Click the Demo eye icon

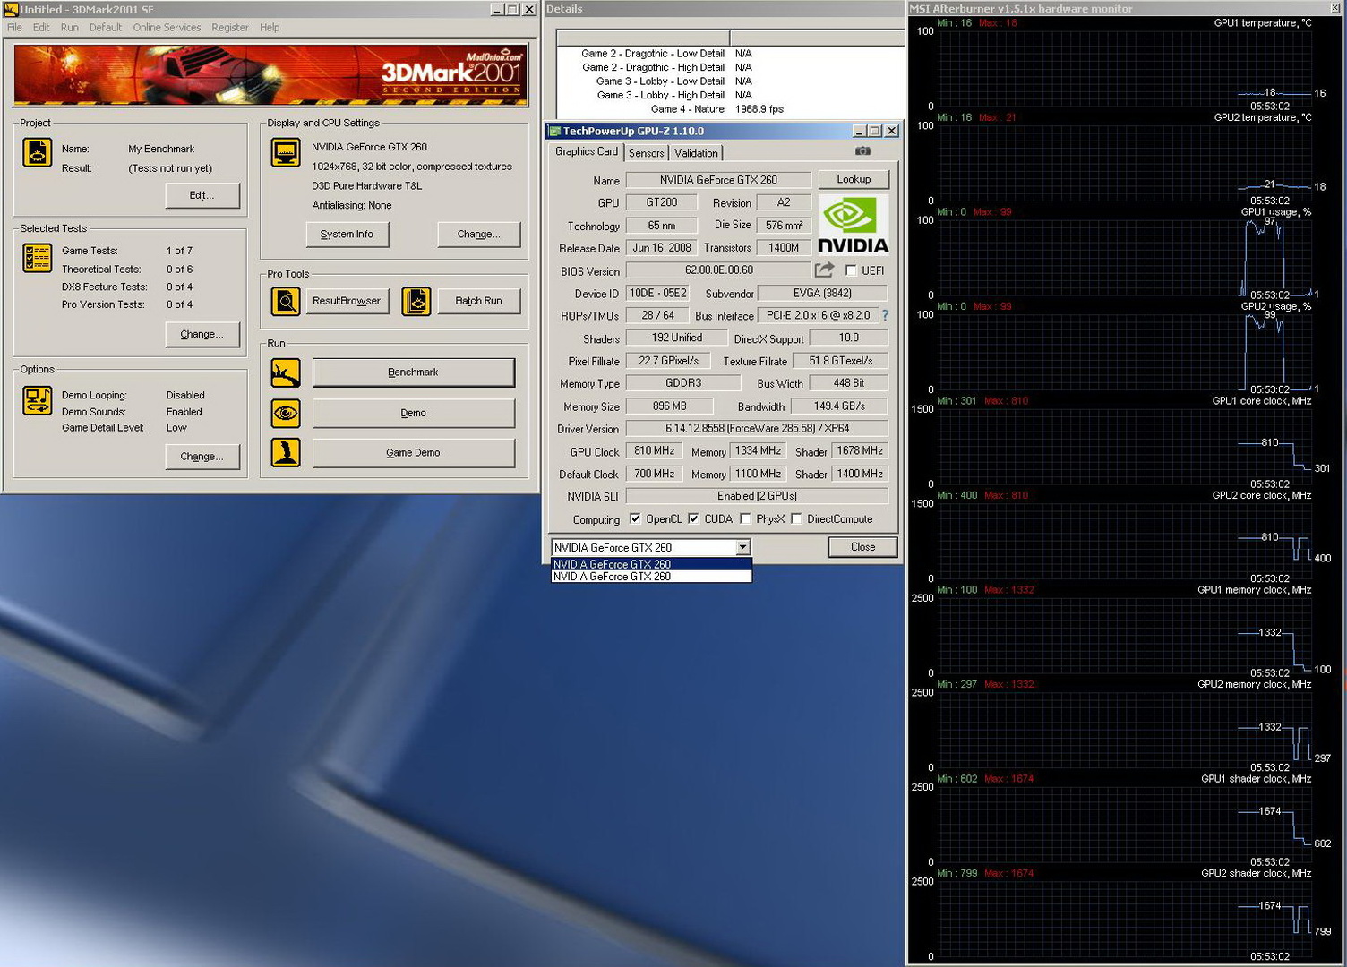(286, 413)
